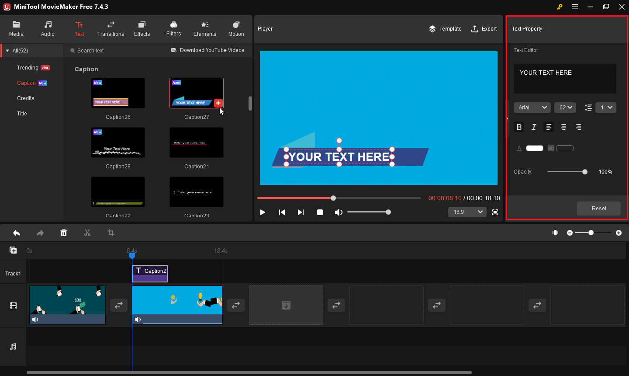Screen dimensions: 629x376
Task: Zoom out the timeline
Action: [x=570, y=233]
